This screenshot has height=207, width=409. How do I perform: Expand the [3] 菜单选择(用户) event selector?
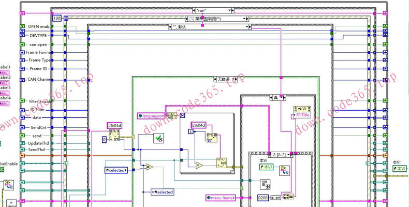click(244, 19)
